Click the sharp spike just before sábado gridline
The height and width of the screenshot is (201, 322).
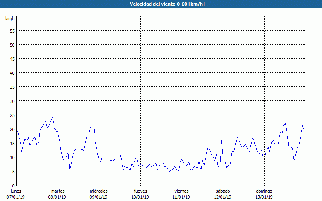click(222, 140)
